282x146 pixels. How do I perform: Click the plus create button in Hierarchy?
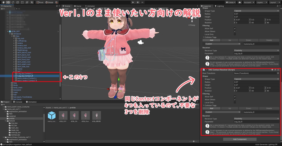2,9
